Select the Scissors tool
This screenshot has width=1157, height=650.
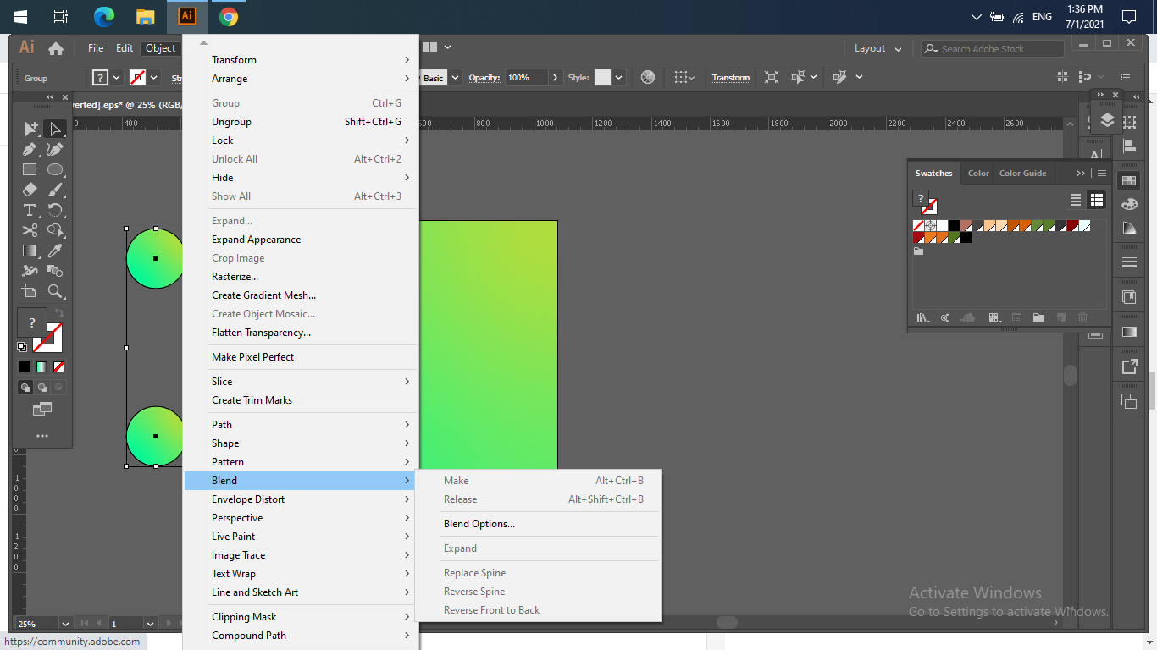pyautogui.click(x=28, y=230)
